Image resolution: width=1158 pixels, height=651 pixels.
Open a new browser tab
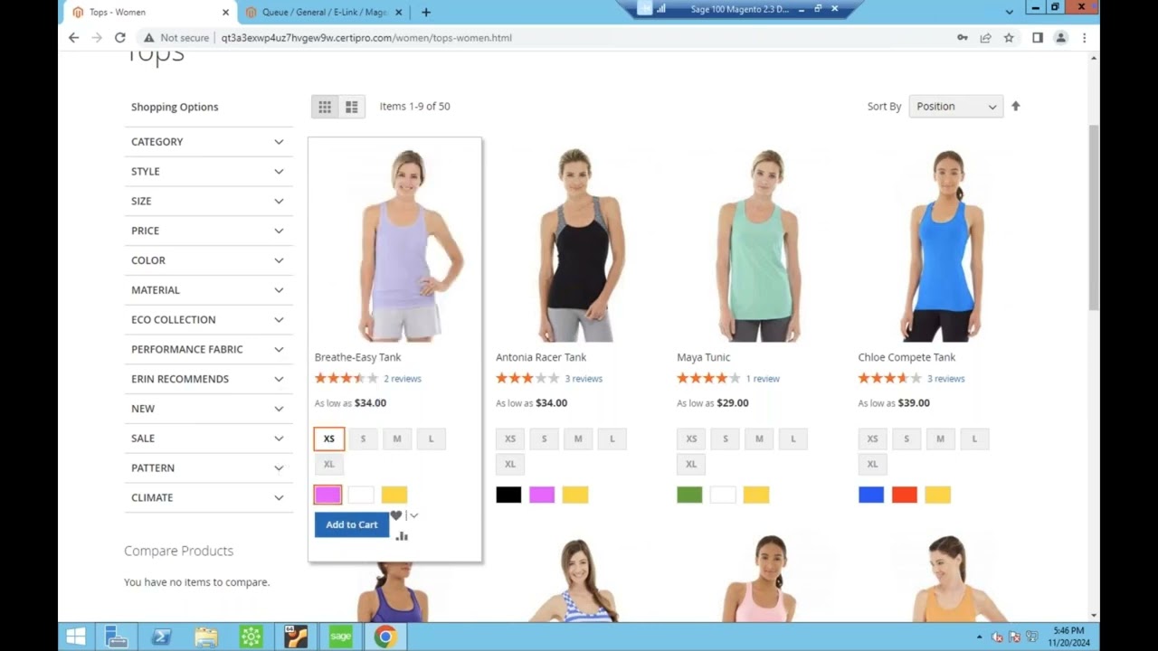pyautogui.click(x=426, y=12)
